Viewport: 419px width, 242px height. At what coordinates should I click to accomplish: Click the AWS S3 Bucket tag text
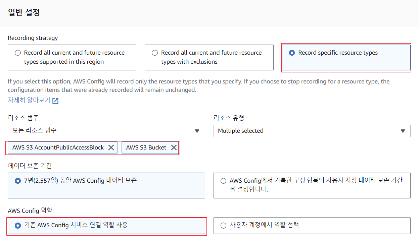tap(146, 147)
